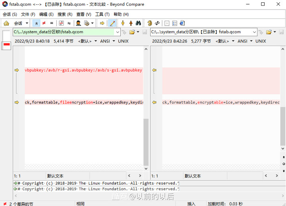This screenshot has width=286, height=206.
Task: Expand right pane open folder dropdown arrow
Action: click(x=275, y=32)
